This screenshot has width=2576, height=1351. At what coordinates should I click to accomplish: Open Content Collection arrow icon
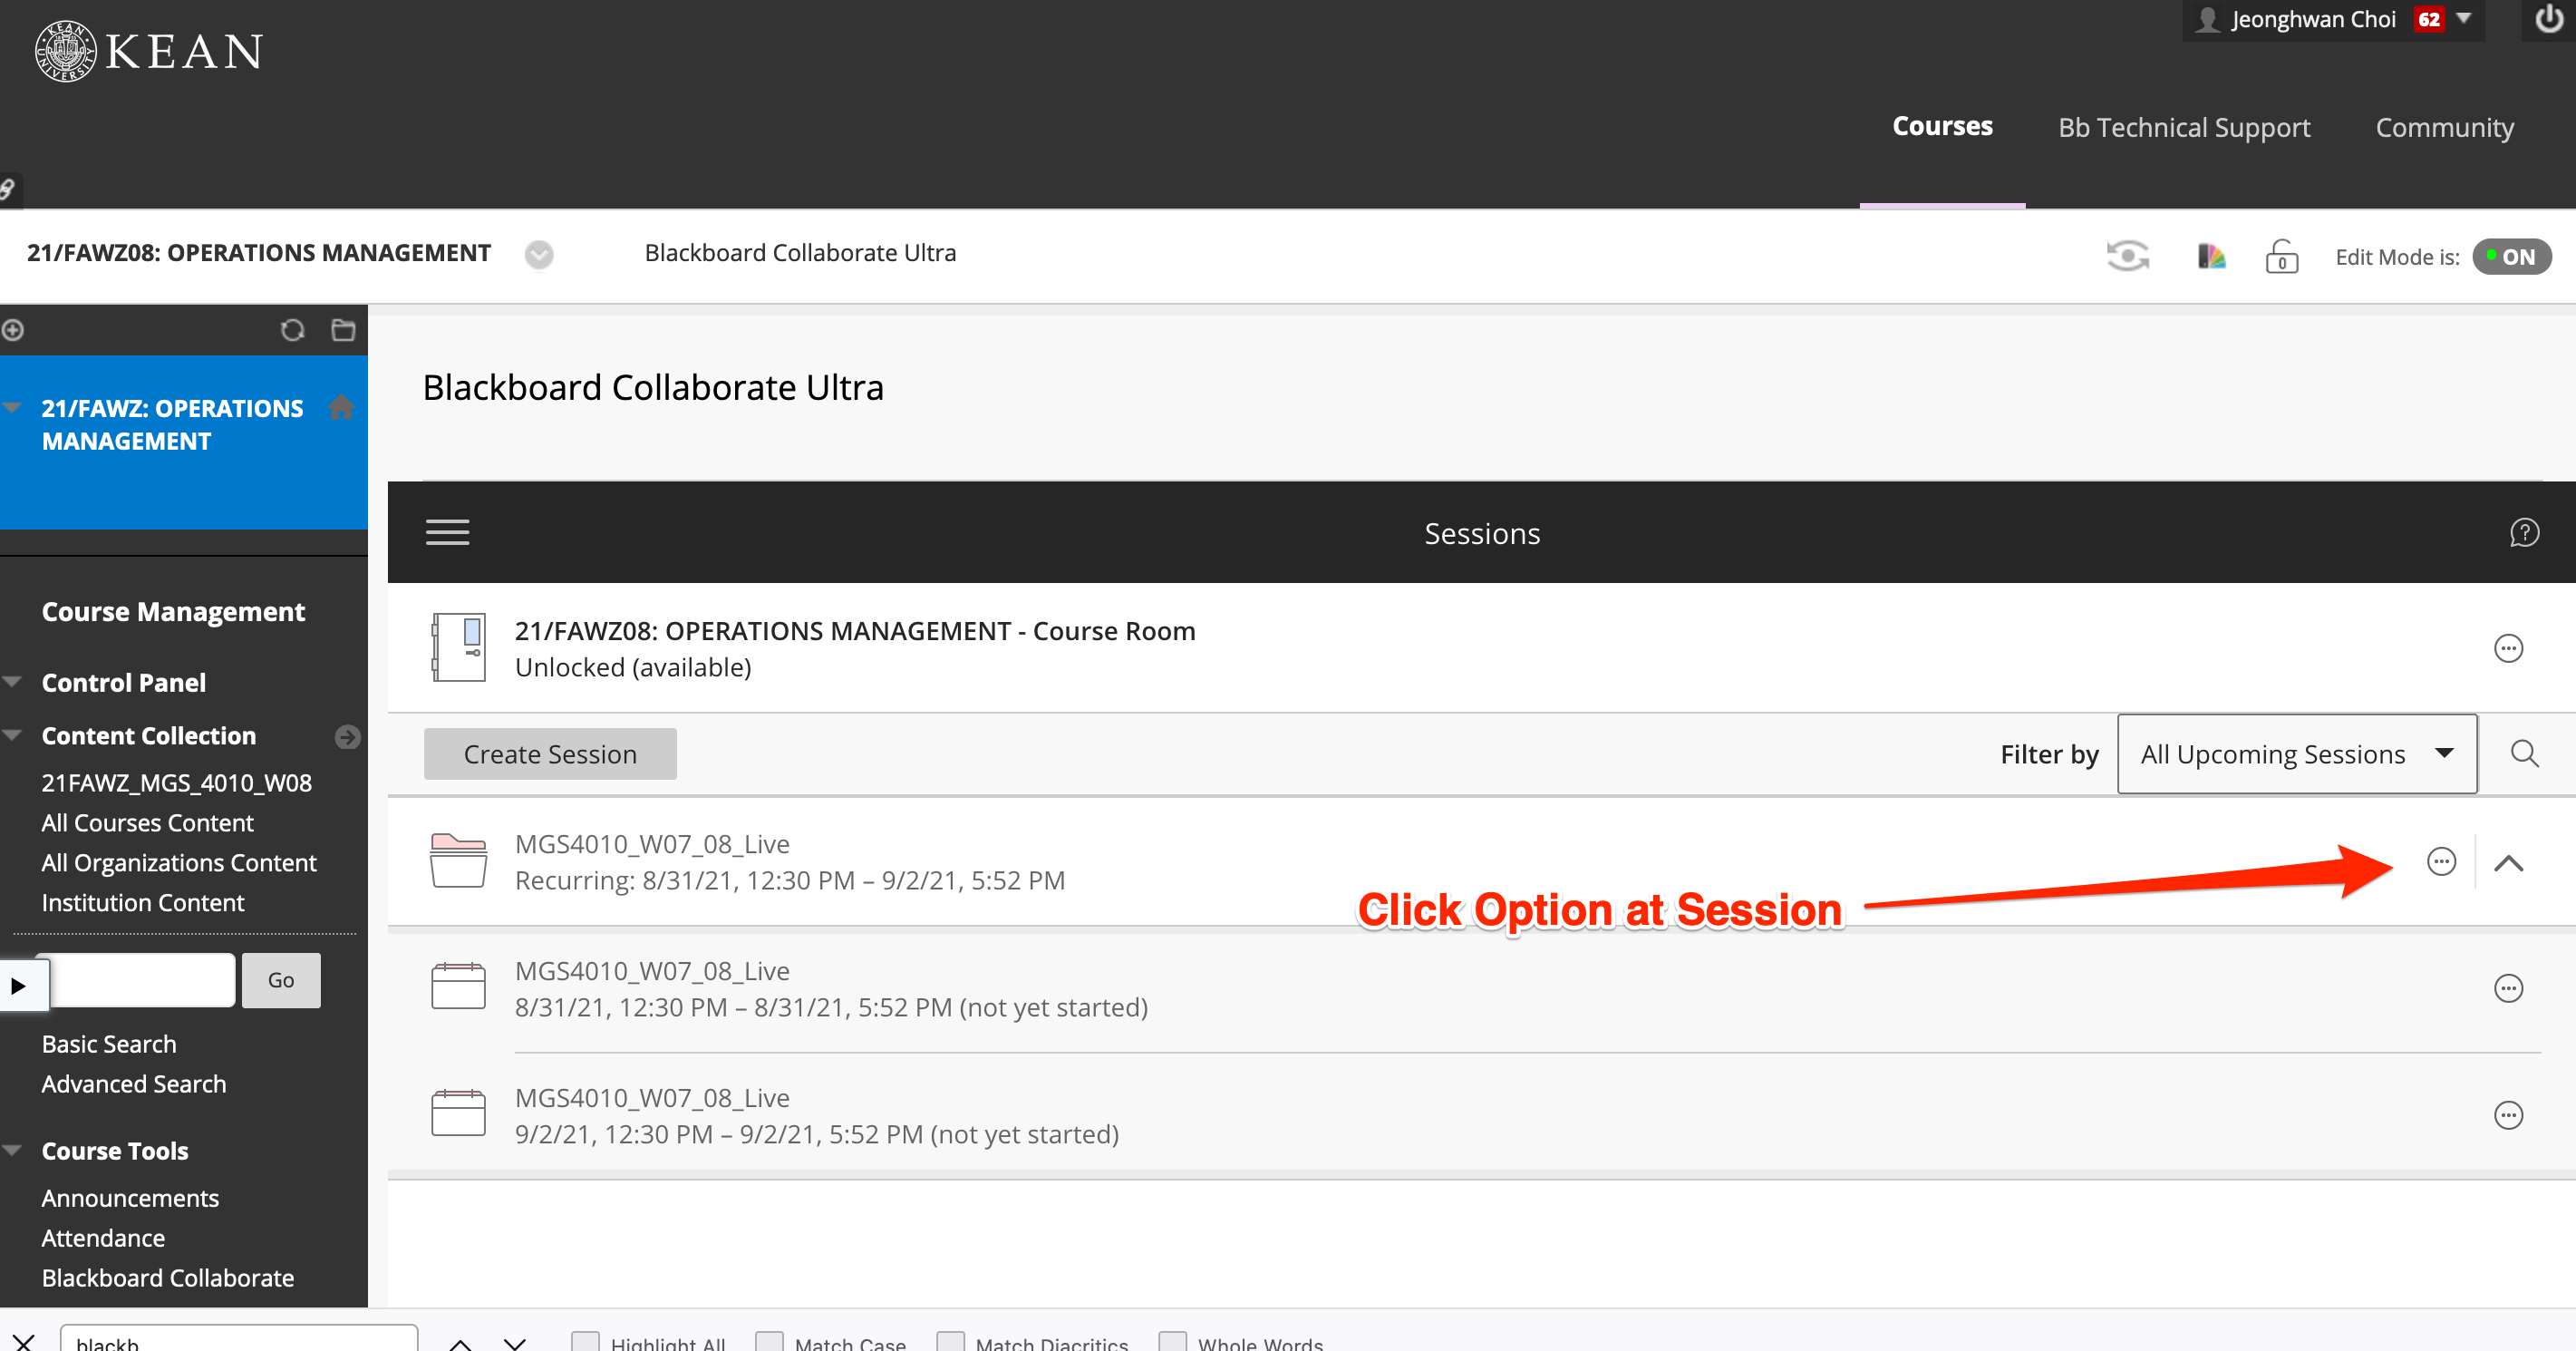(347, 737)
